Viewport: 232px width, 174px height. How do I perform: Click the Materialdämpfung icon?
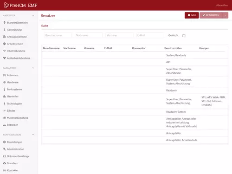4,118
